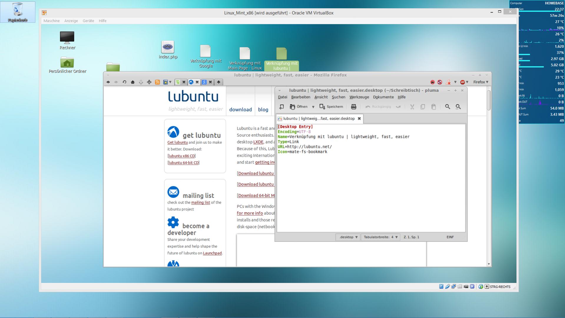Click the orange RSS feed icon
The width and height of the screenshot is (565, 318).
(158, 82)
